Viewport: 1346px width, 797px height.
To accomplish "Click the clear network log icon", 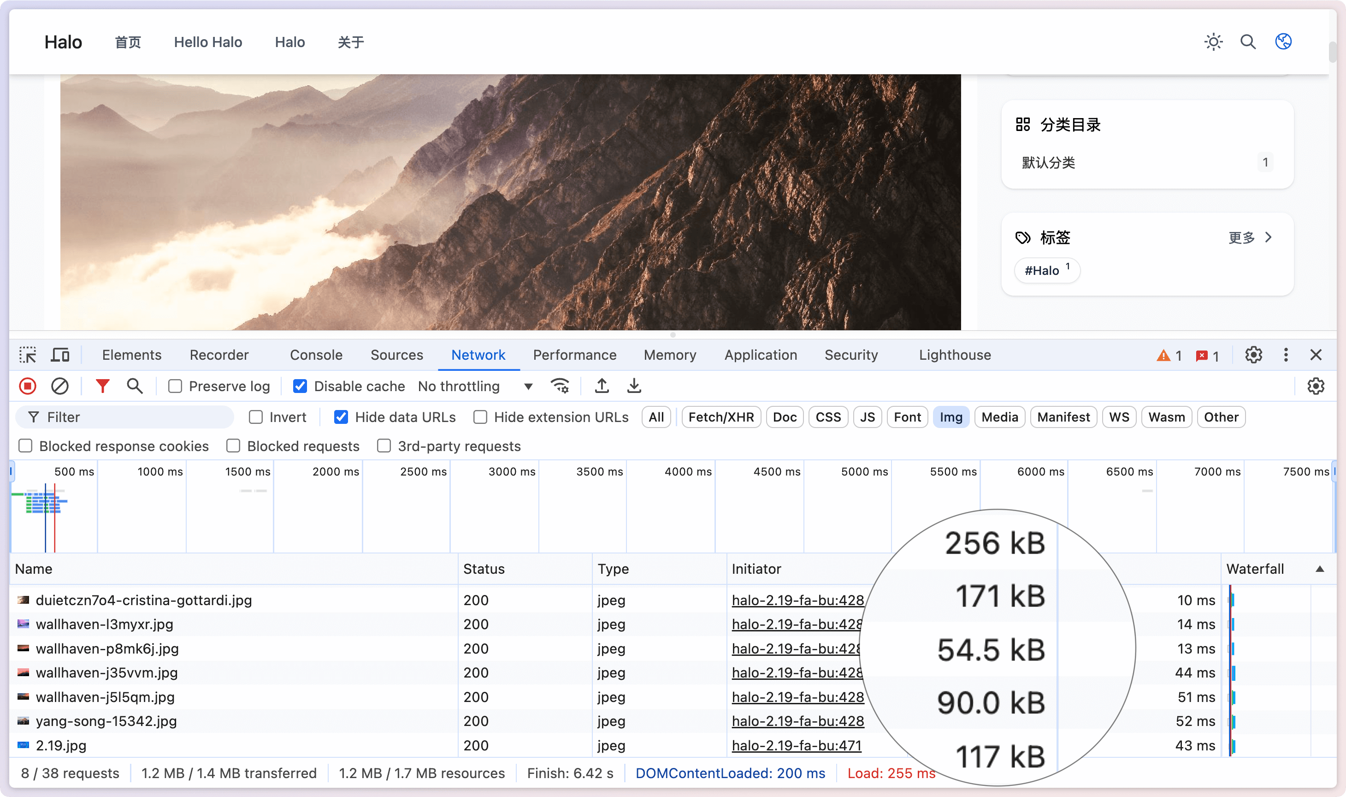I will (x=60, y=386).
